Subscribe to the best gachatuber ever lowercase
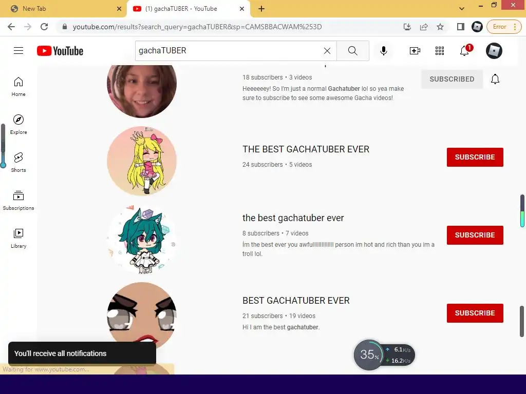 [475, 235]
